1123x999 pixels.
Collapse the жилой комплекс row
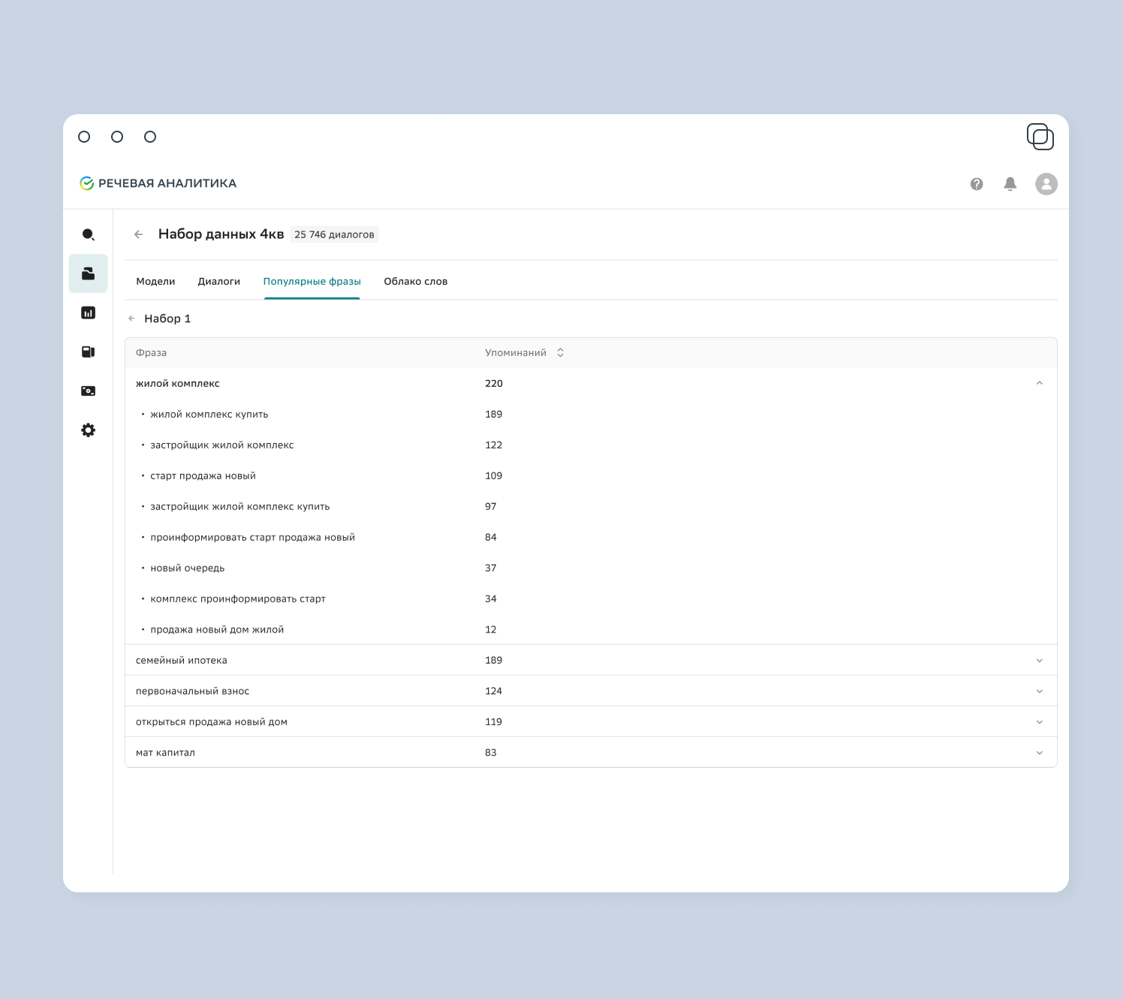click(1040, 383)
